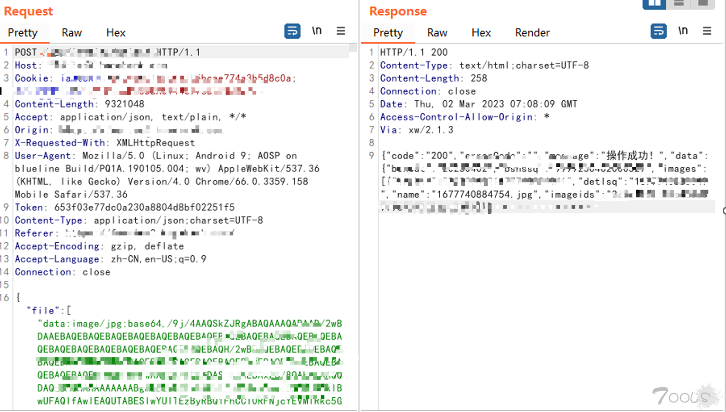Toggle word wrap icon in Response panel

659,31
